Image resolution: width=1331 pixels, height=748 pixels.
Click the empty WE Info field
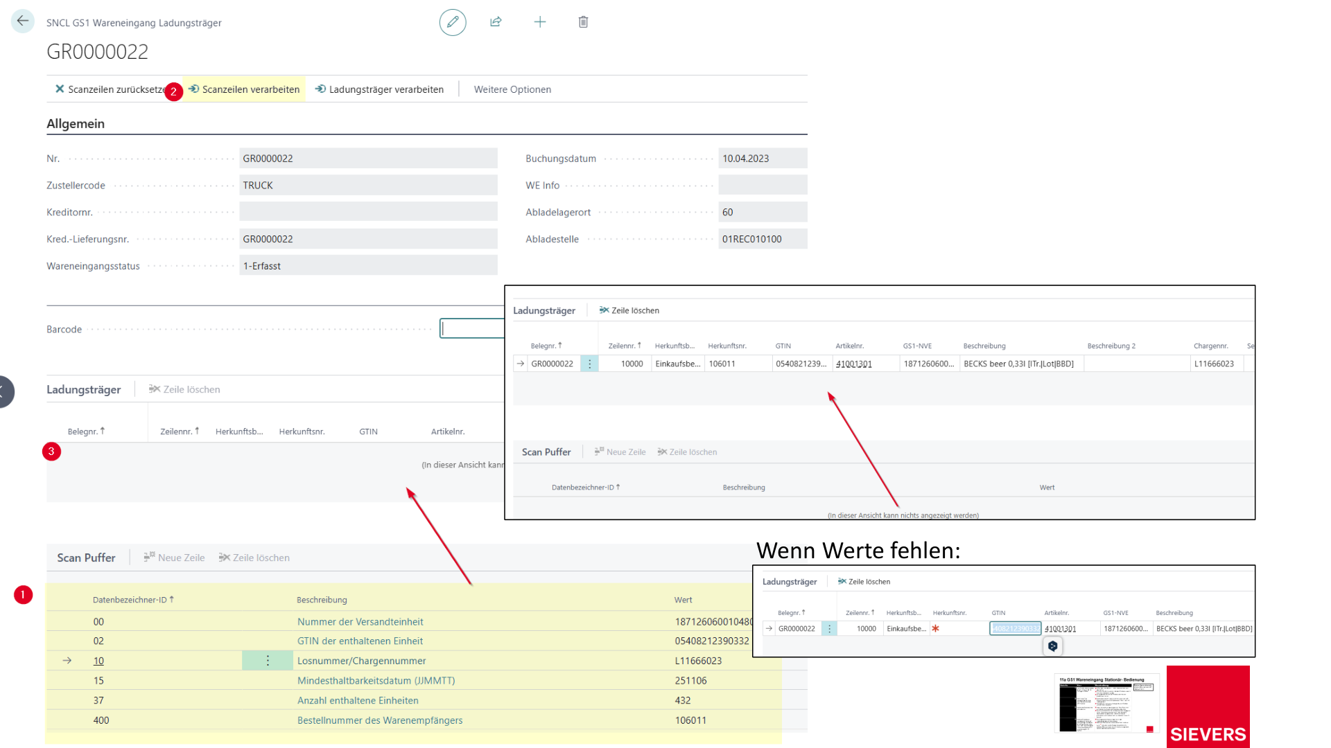(x=763, y=186)
